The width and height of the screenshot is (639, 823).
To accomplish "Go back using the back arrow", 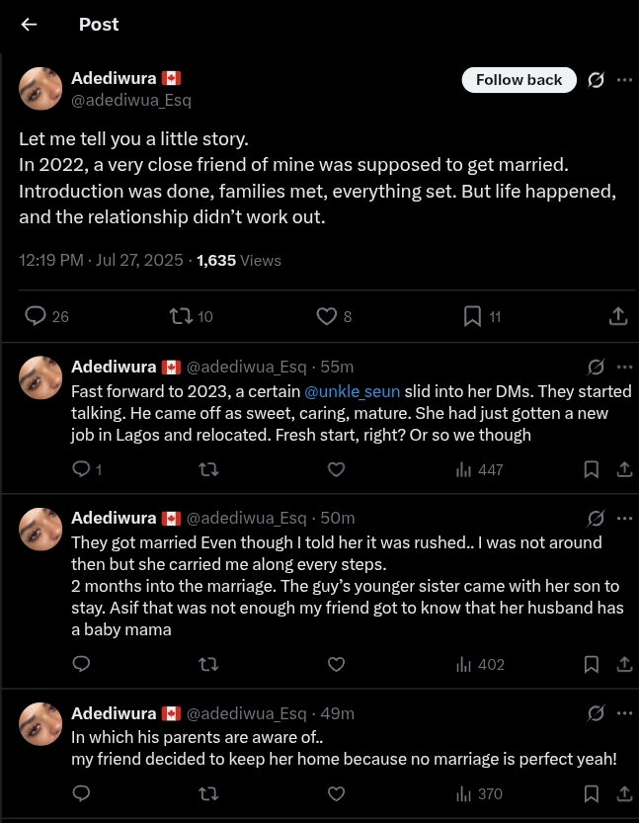I will pyautogui.click(x=29, y=25).
